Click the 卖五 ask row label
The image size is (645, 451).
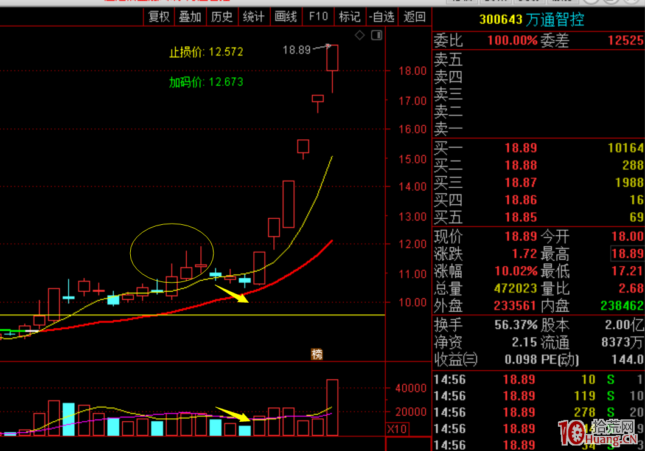448,60
